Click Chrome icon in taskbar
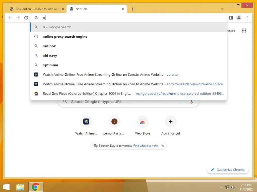This screenshot has width=257, height=192. click(36, 187)
